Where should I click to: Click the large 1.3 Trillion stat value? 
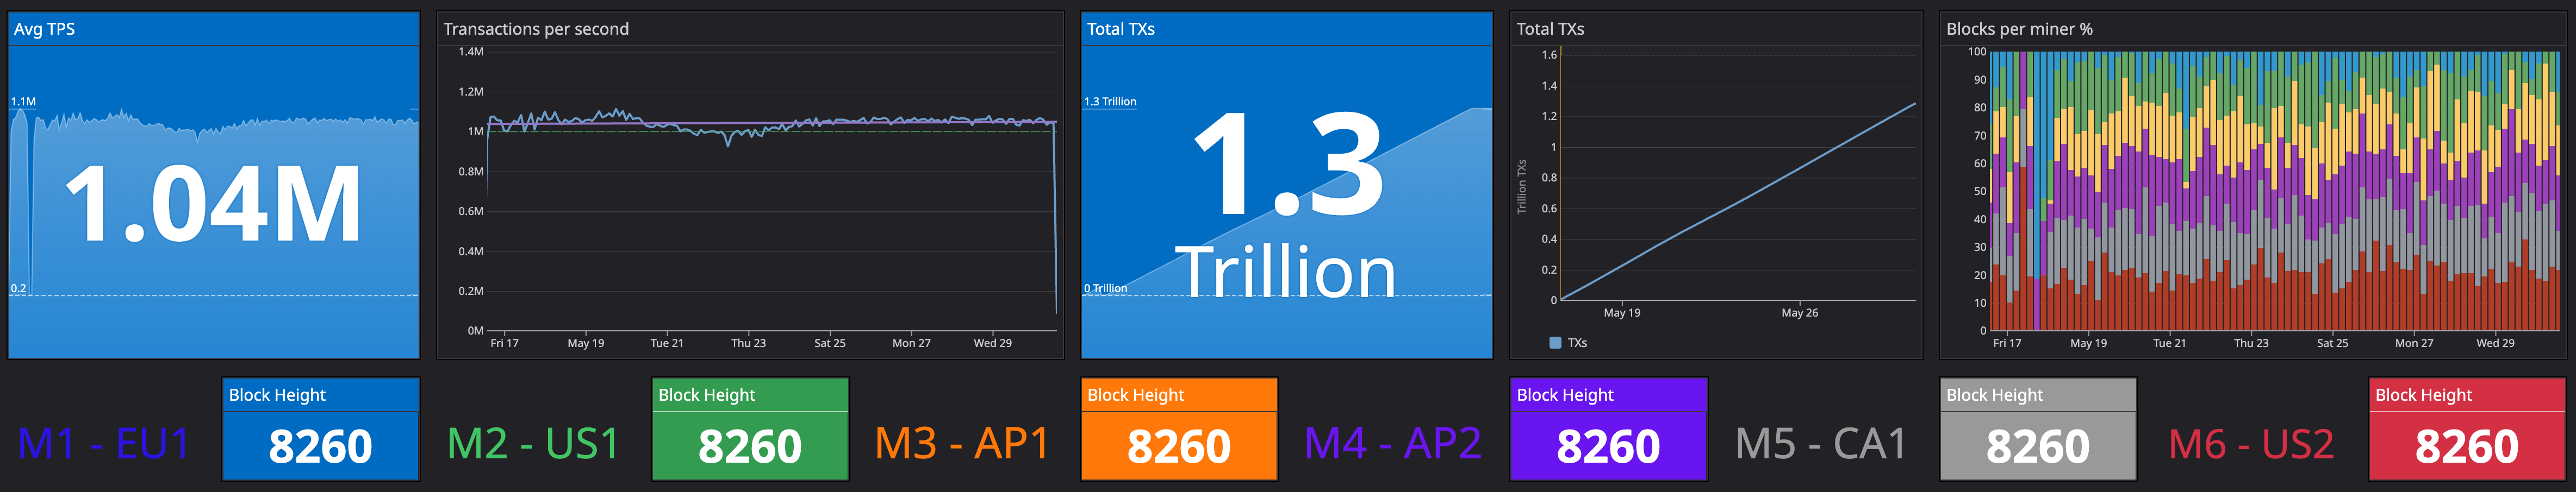click(1287, 205)
